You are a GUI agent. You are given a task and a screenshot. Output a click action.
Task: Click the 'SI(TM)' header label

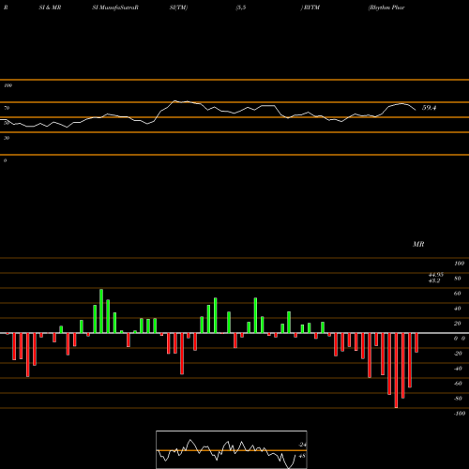178,8
